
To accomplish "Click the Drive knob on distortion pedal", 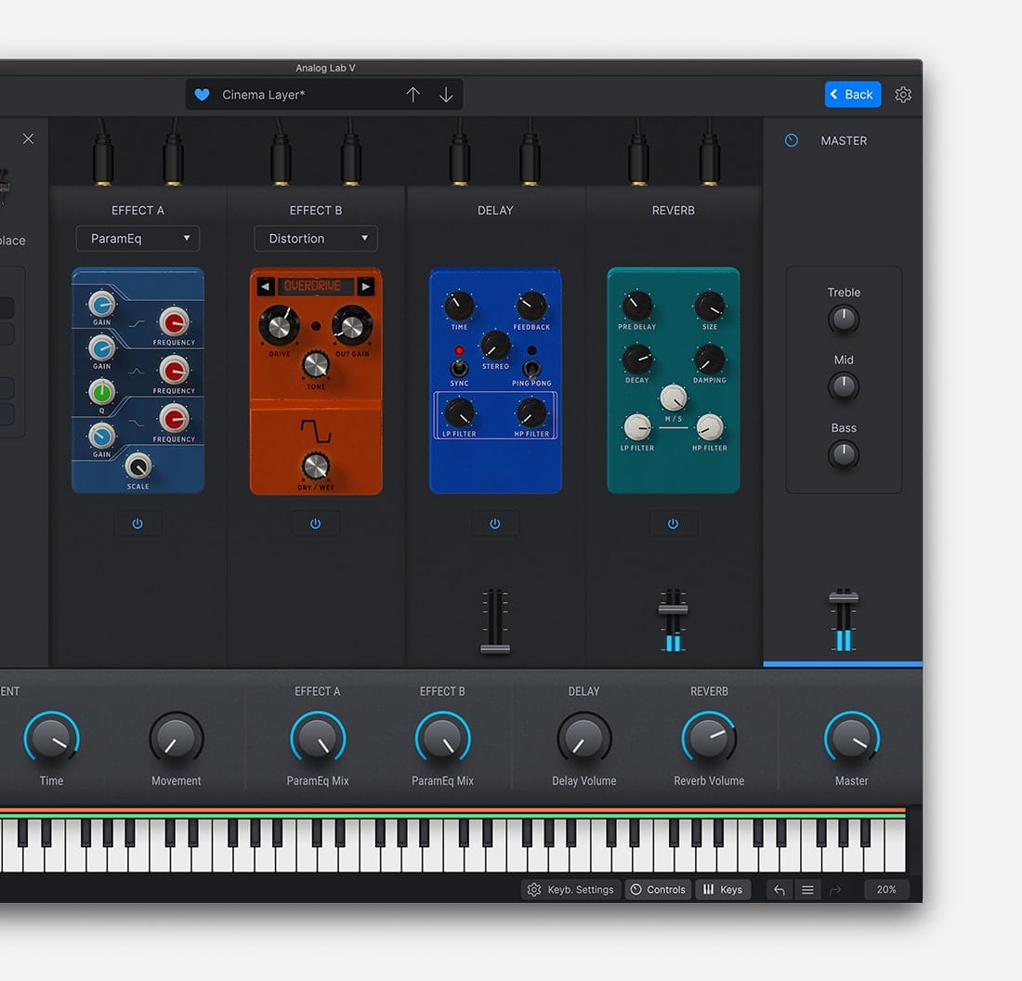I will [x=279, y=326].
